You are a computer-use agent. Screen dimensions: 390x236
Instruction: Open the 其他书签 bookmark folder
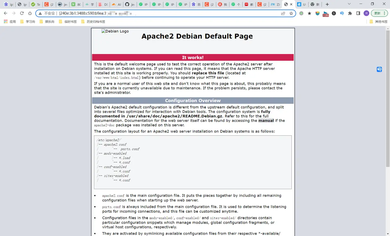[379, 22]
